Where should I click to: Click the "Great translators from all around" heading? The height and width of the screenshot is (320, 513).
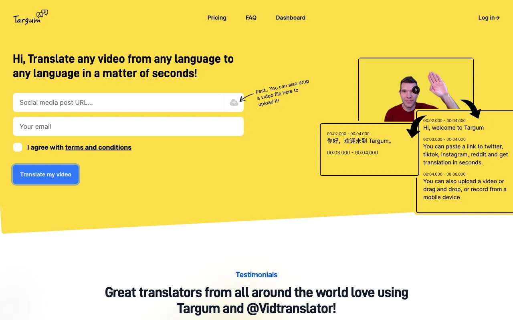[256, 300]
